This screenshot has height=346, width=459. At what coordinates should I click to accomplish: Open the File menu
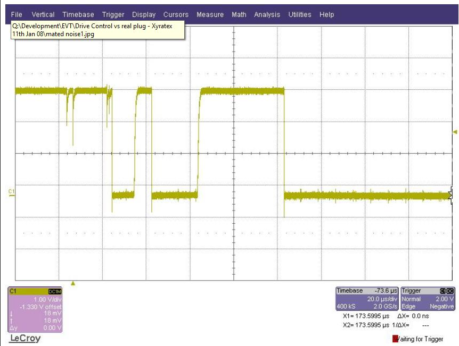point(17,14)
